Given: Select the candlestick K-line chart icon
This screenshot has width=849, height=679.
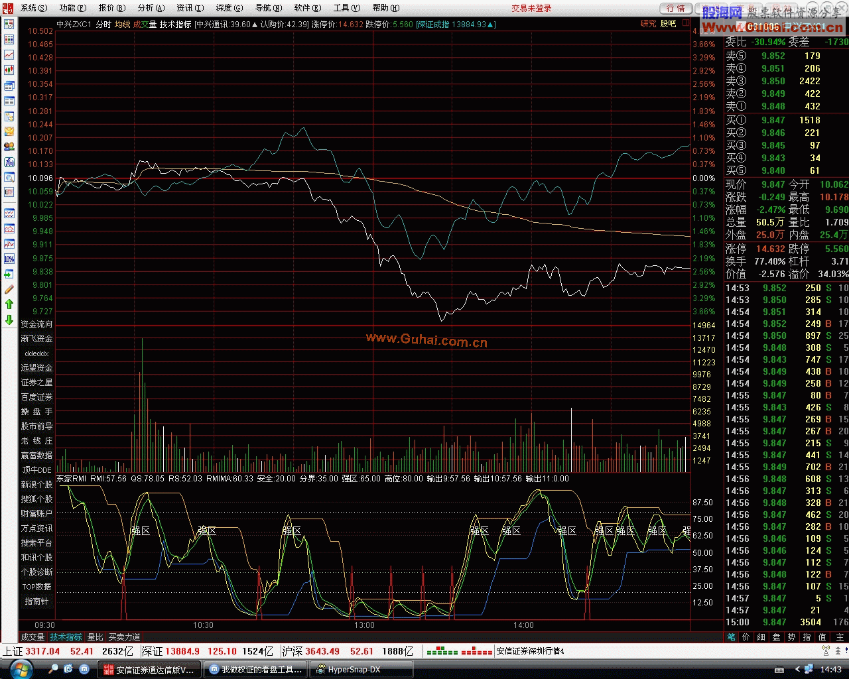Looking at the screenshot, I should (9, 70).
